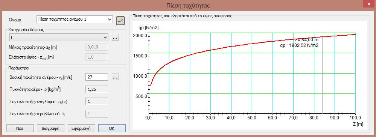
Task: Click the air density field showing 1,25
Action: click(97, 89)
